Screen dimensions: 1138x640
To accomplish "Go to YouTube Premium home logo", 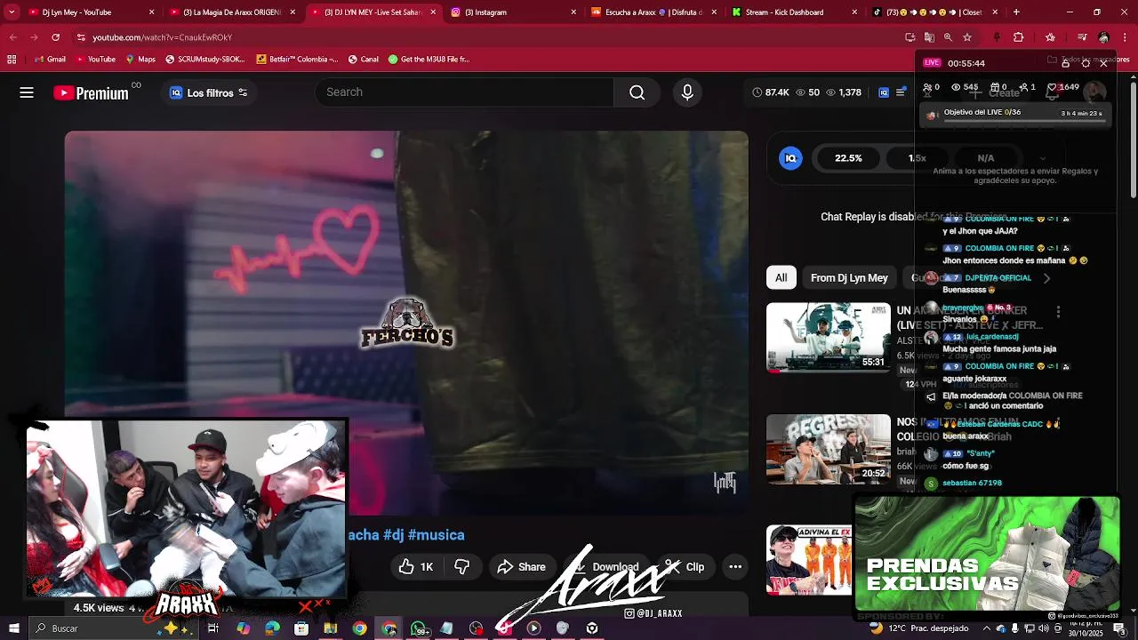I will point(92,92).
